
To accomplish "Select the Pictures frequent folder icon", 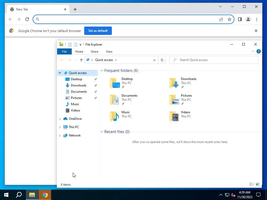I will 174,100.
